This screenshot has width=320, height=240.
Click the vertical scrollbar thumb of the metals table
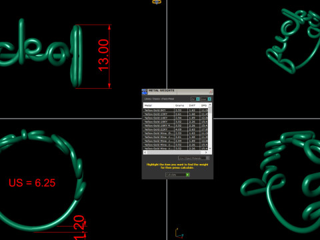[x=210, y=110]
